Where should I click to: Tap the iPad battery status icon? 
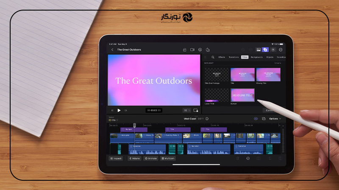coord(281,44)
